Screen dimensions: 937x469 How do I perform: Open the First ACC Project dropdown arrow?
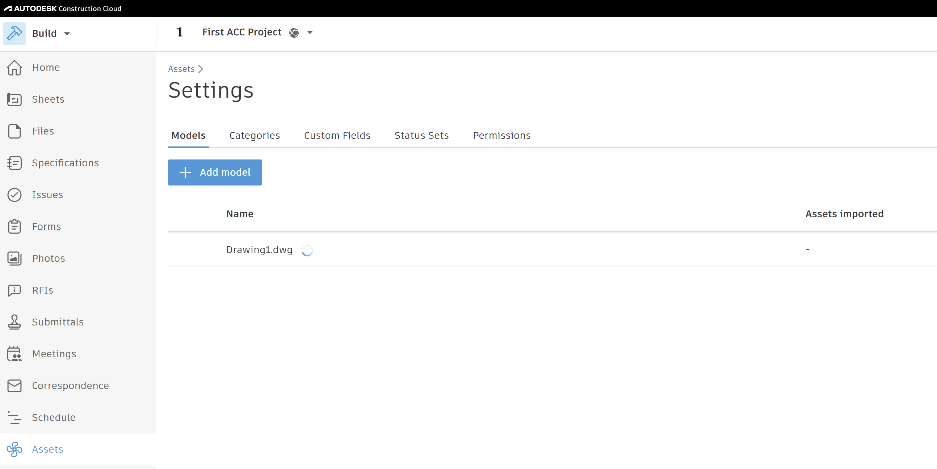click(310, 32)
